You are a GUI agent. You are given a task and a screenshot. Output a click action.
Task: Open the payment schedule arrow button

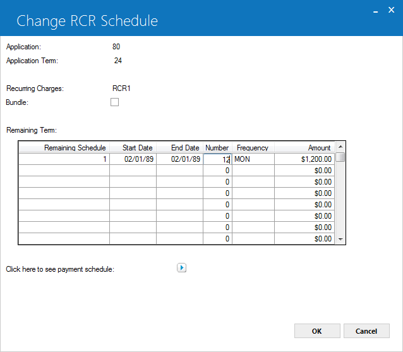coord(181,268)
